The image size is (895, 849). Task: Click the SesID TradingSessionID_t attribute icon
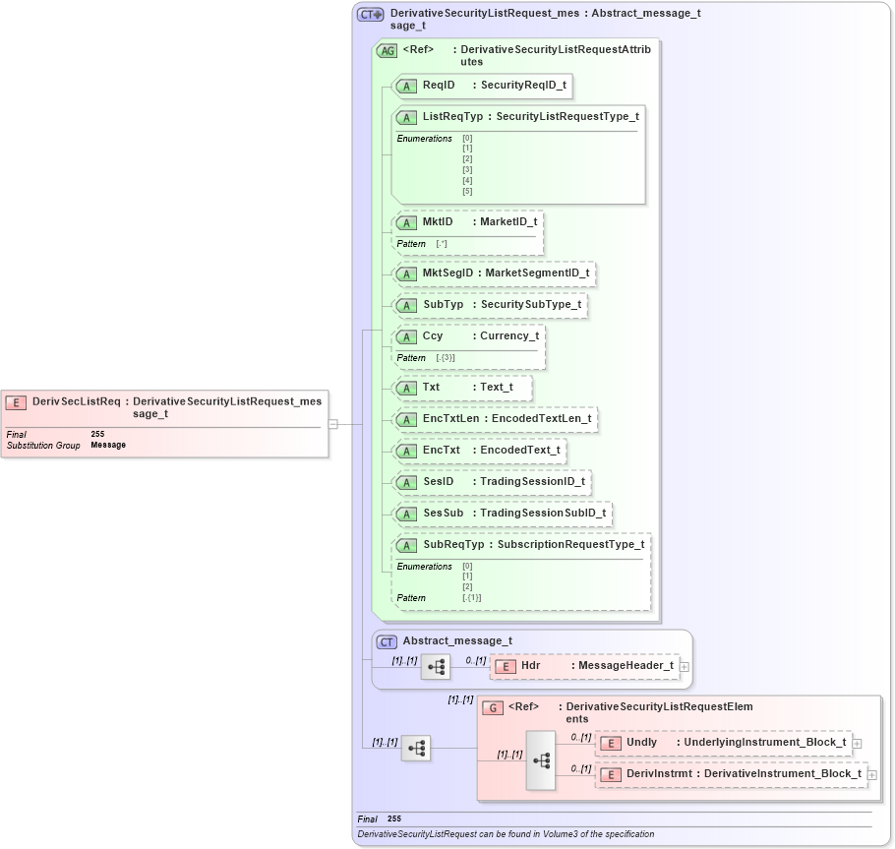[x=405, y=482]
